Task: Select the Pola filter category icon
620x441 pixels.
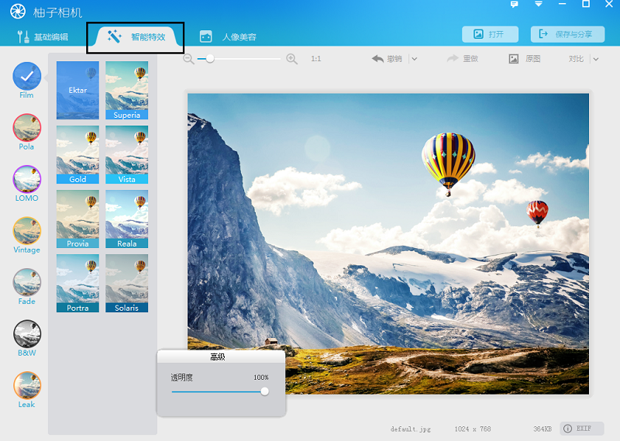Action: click(x=27, y=127)
